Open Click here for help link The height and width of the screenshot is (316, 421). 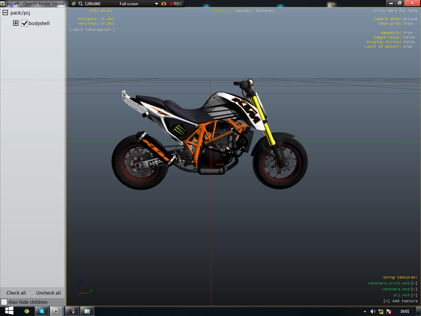pyautogui.click(x=396, y=11)
